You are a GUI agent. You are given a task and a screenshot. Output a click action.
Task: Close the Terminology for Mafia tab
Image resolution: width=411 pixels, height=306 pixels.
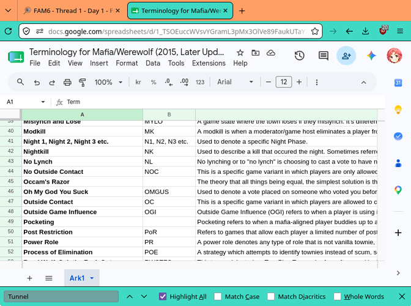coord(226,11)
